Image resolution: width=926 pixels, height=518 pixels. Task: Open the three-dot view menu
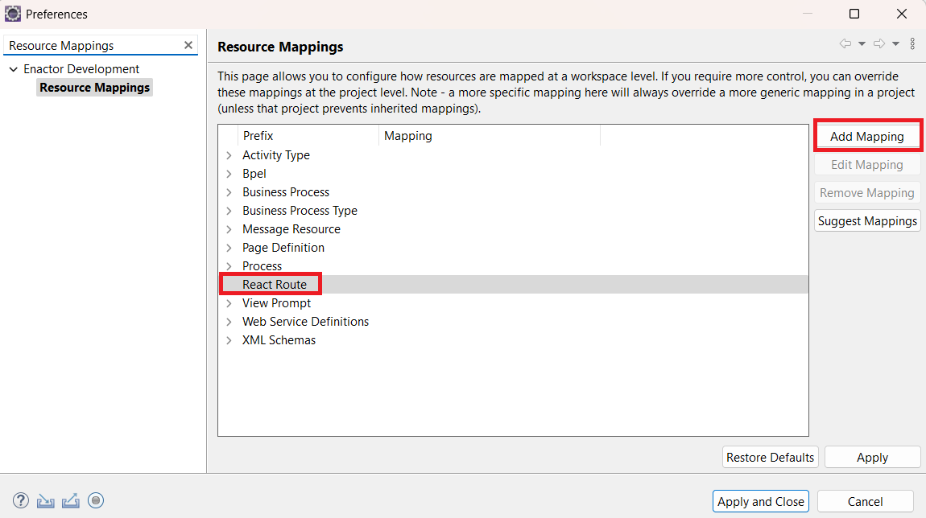[912, 43]
